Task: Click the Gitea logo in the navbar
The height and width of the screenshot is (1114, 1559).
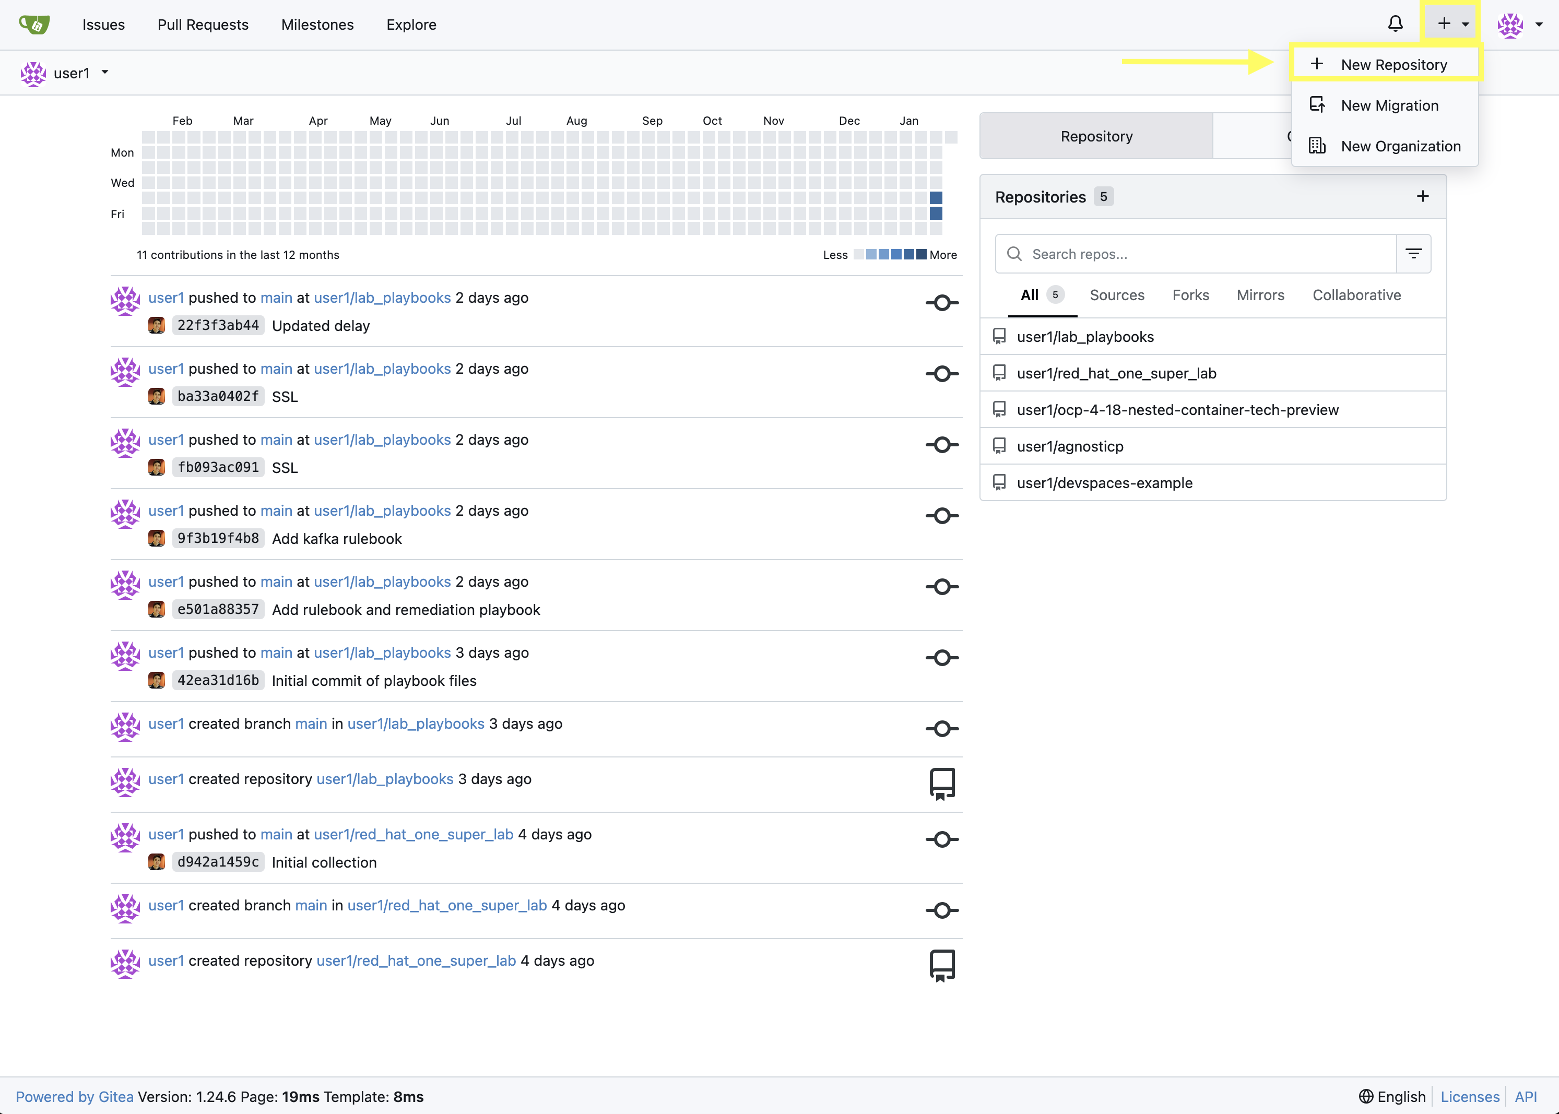Action: point(33,24)
